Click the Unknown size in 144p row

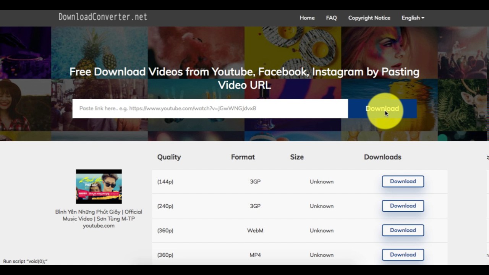click(322, 182)
